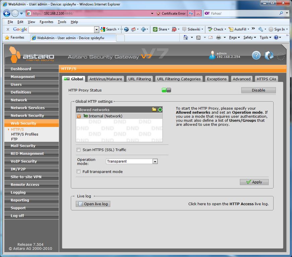The image size is (292, 257).
Task: Click the Google toolbar close X
Action: pos(8,29)
